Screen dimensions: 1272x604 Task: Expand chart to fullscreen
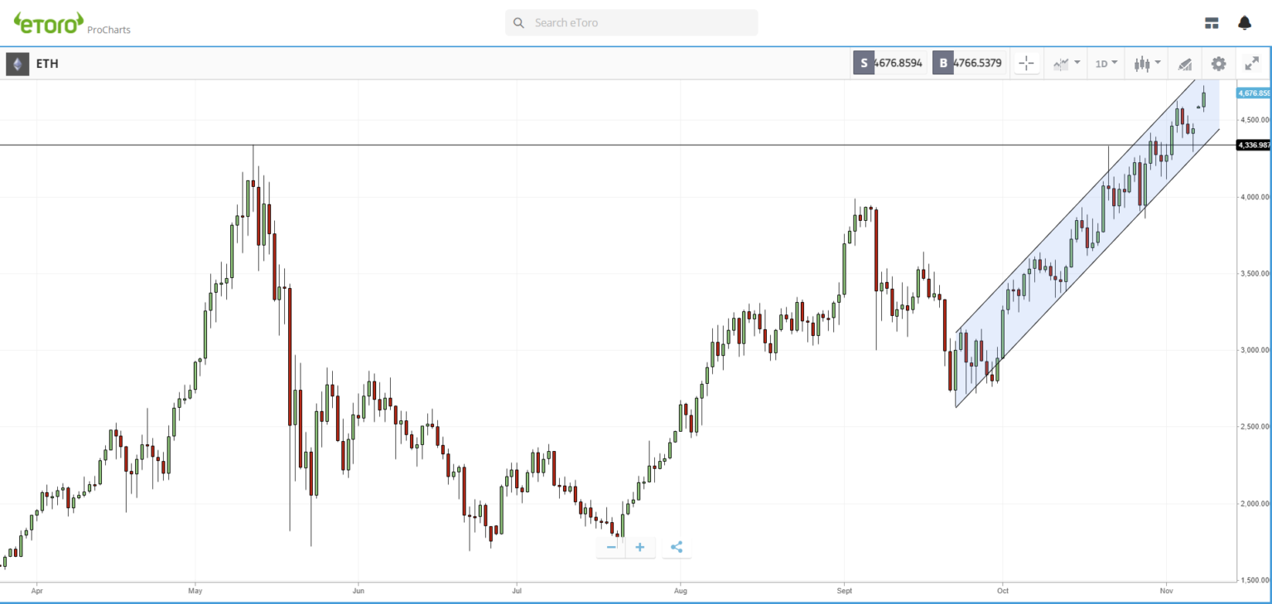click(x=1251, y=64)
